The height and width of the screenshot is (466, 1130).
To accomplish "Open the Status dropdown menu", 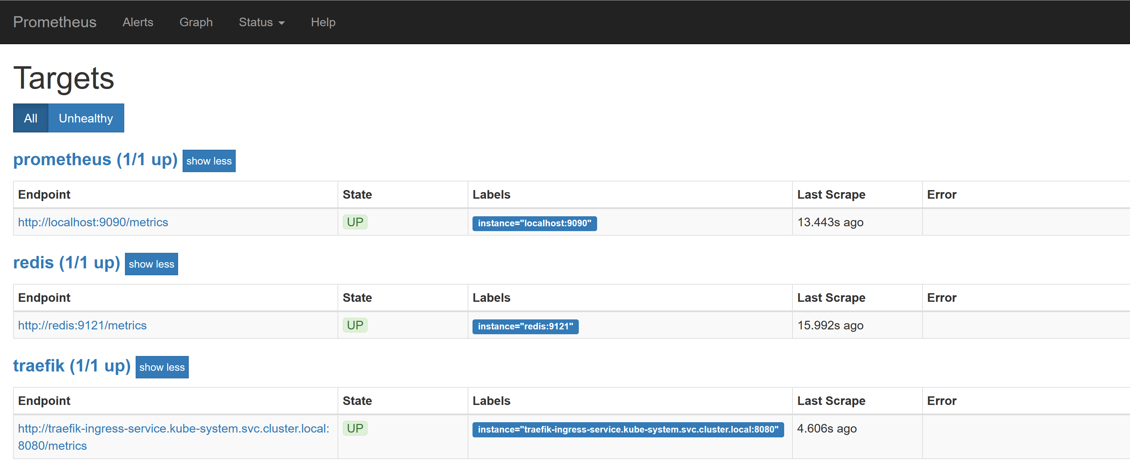I will [261, 22].
